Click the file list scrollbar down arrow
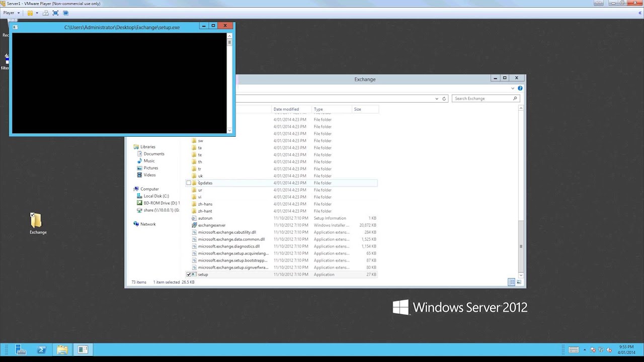This screenshot has height=362, width=644. click(x=521, y=275)
